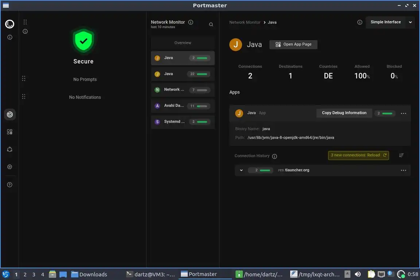The height and width of the screenshot is (280, 420).
Task: Open the Settings gear sidebar icon
Action: click(9, 167)
